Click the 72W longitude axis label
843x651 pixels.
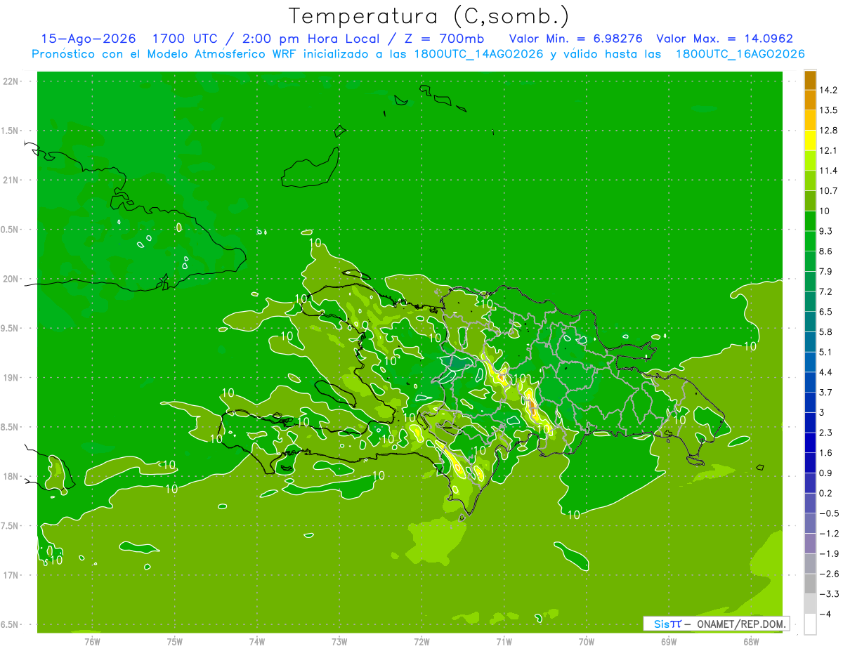click(x=421, y=641)
